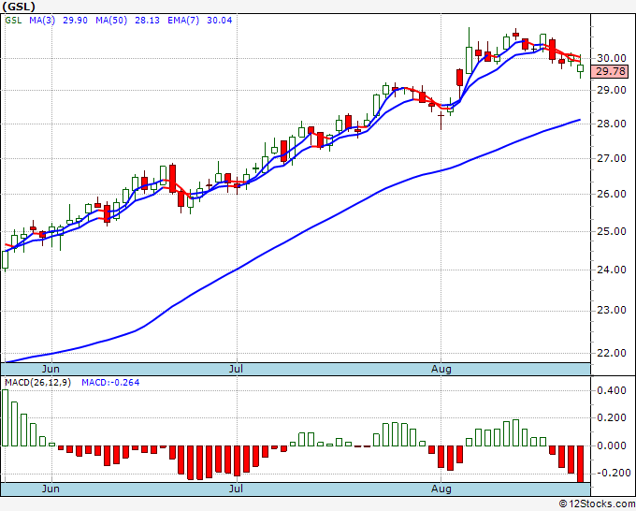Click the 24.00 price axis label
This screenshot has width=636, height=511.
point(612,270)
